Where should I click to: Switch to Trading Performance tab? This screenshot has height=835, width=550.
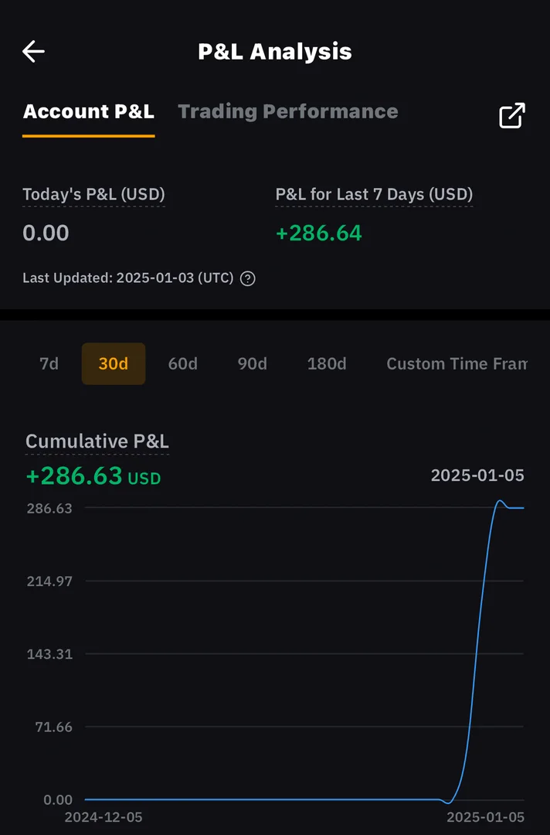coord(287,111)
